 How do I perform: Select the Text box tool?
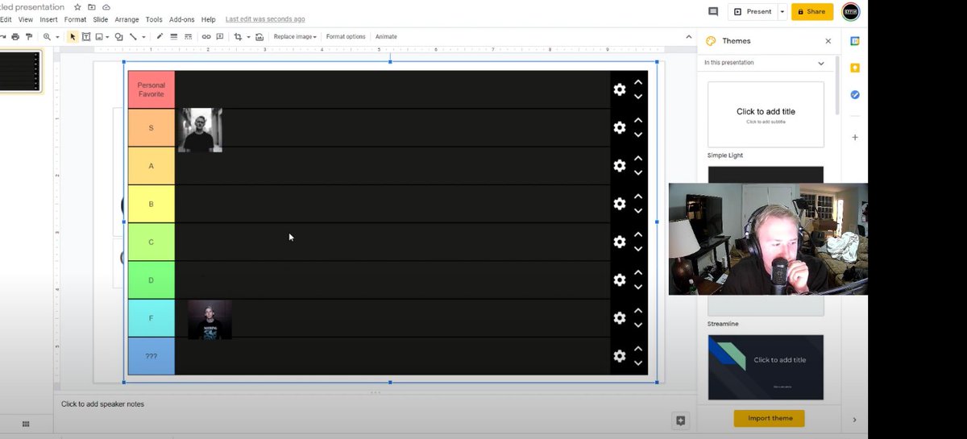click(x=86, y=36)
